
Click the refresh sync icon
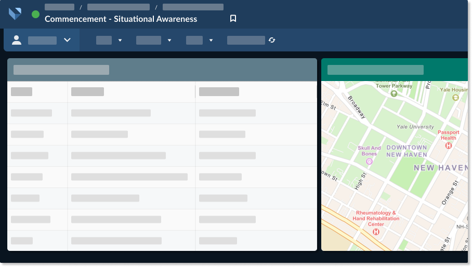(x=272, y=40)
